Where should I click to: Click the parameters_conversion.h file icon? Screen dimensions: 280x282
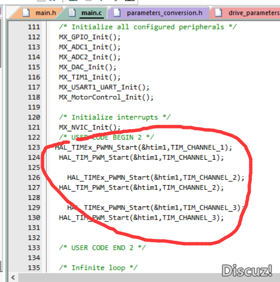tap(117, 13)
